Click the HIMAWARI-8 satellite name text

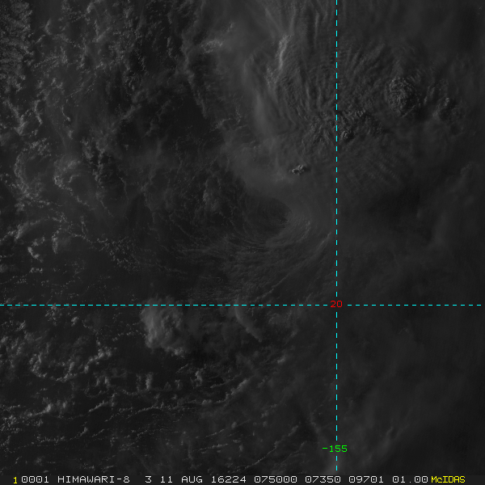pyautogui.click(x=94, y=479)
